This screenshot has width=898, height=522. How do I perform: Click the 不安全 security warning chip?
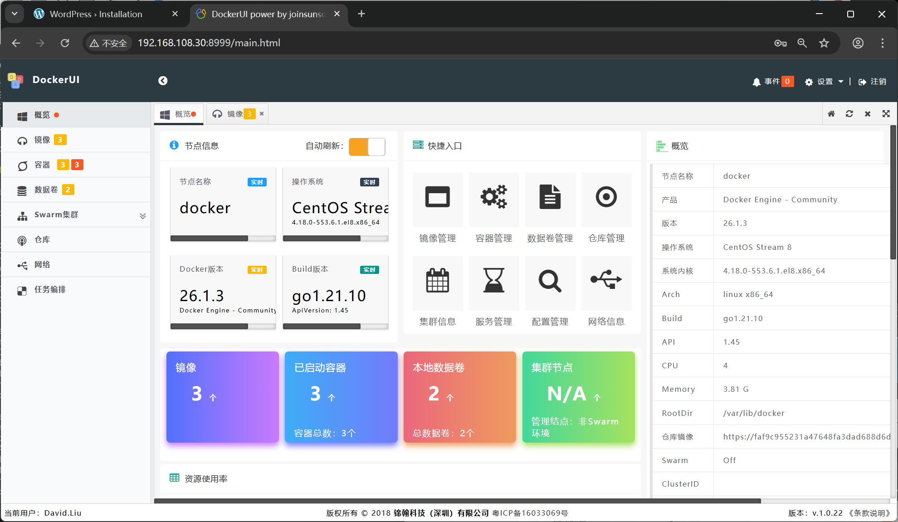pos(108,43)
